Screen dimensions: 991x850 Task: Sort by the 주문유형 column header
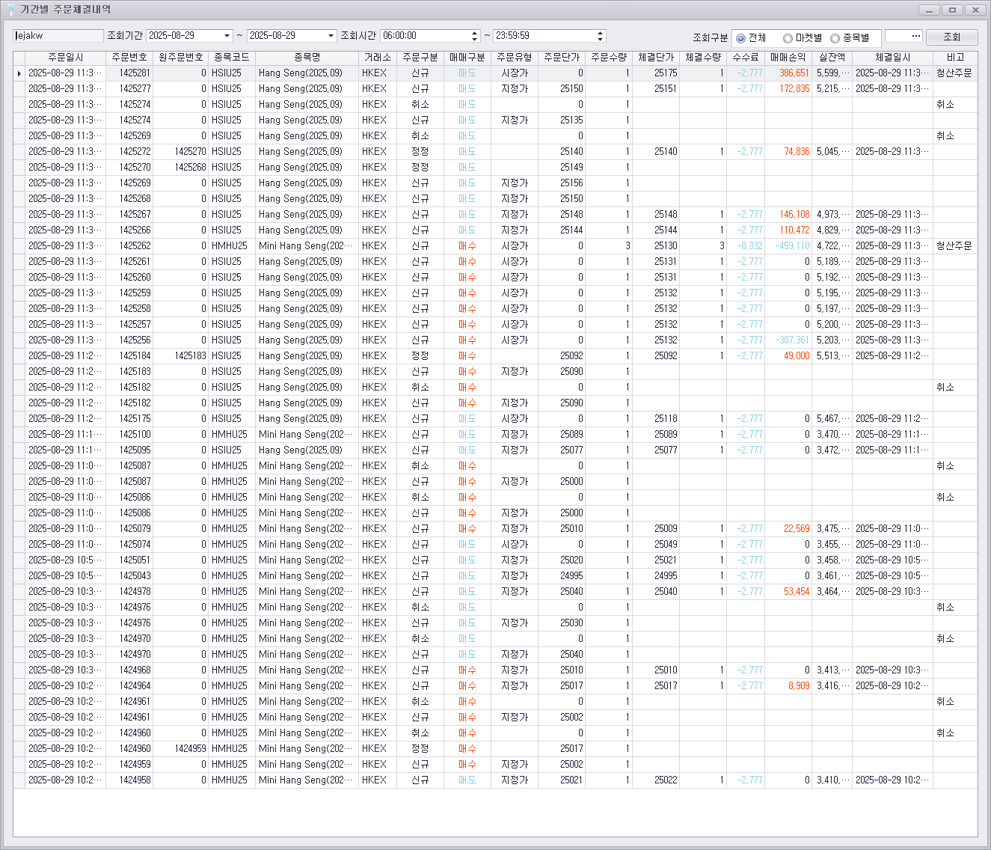pos(515,58)
